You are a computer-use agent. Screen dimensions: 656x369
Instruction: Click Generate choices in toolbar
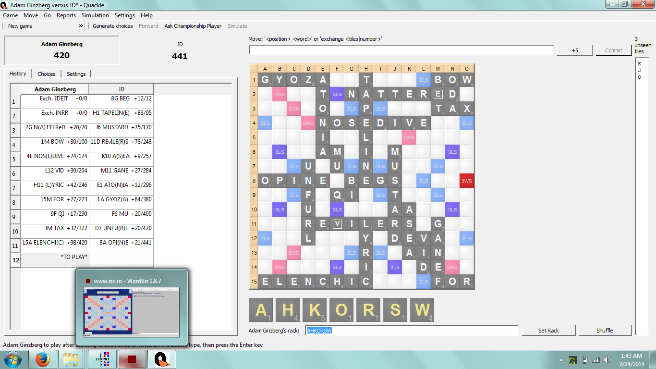tap(113, 26)
